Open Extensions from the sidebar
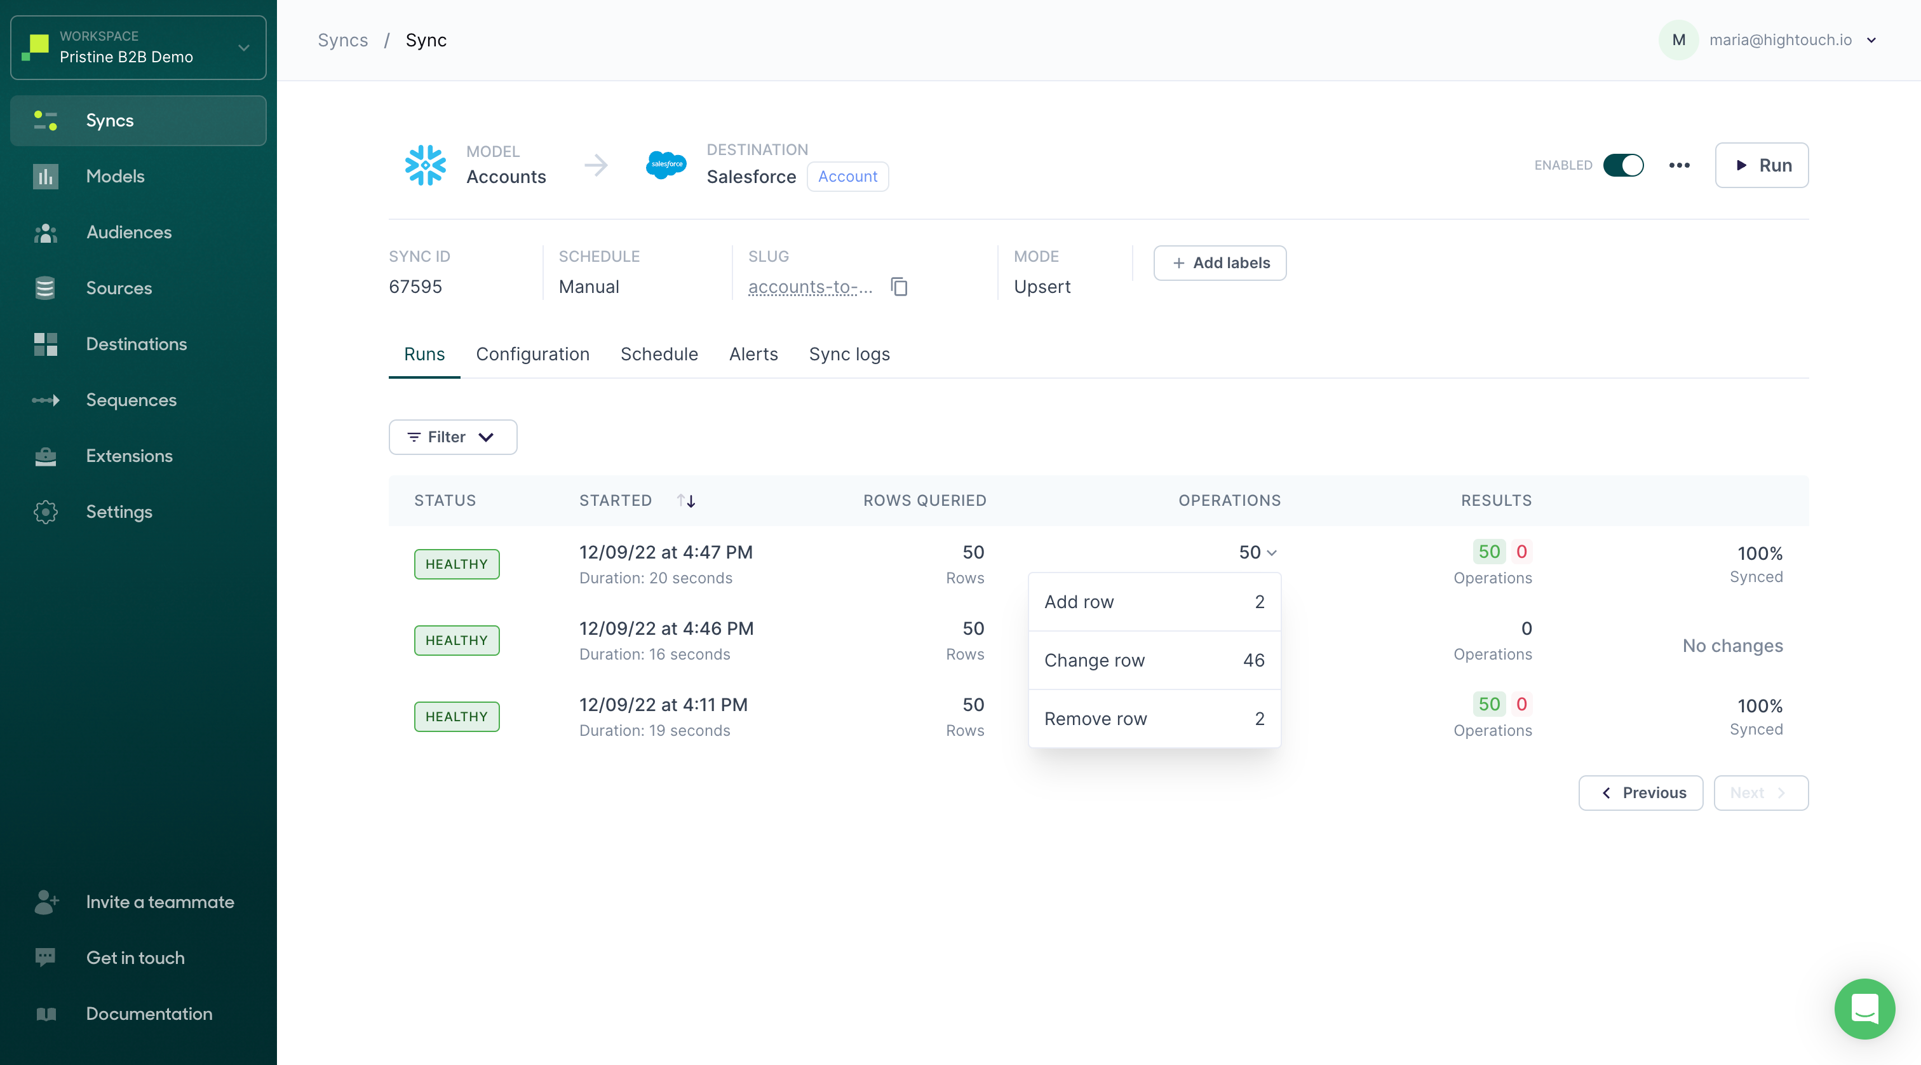The height and width of the screenshot is (1065, 1921). tap(129, 456)
